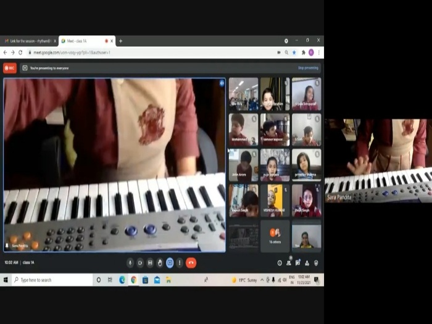This screenshot has height=324, width=432.
Task: Reload the Meet page
Action: click(20, 52)
